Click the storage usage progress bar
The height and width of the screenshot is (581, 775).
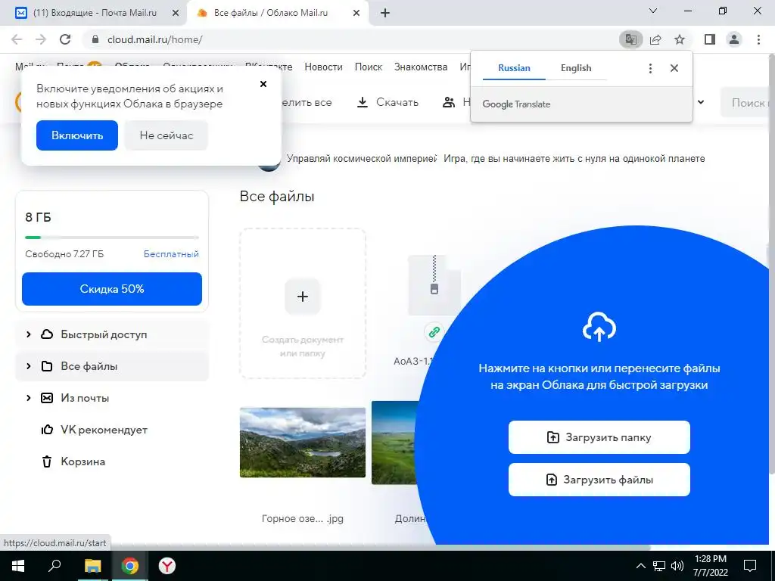pyautogui.click(x=112, y=238)
